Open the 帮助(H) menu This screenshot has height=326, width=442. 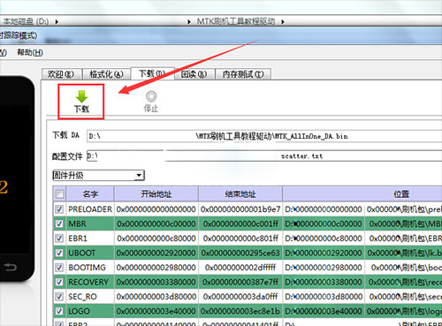pyautogui.click(x=30, y=53)
